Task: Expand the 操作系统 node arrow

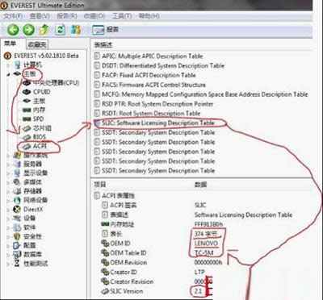Action: (8, 155)
